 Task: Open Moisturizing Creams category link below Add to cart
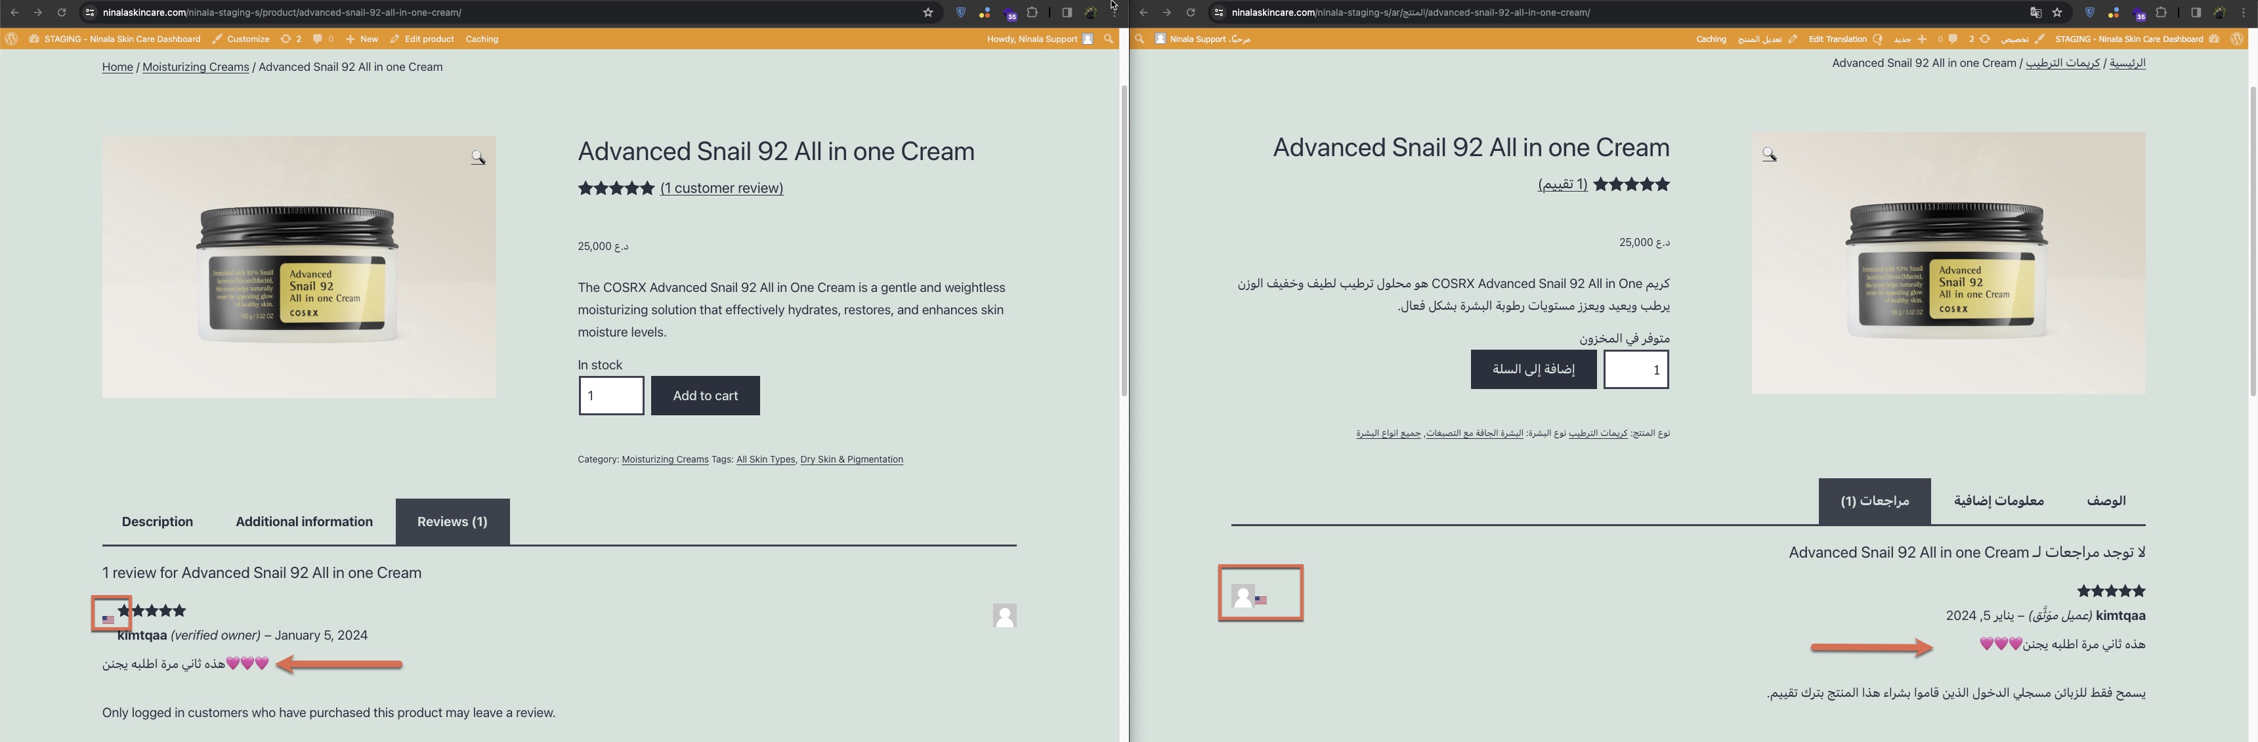point(666,459)
